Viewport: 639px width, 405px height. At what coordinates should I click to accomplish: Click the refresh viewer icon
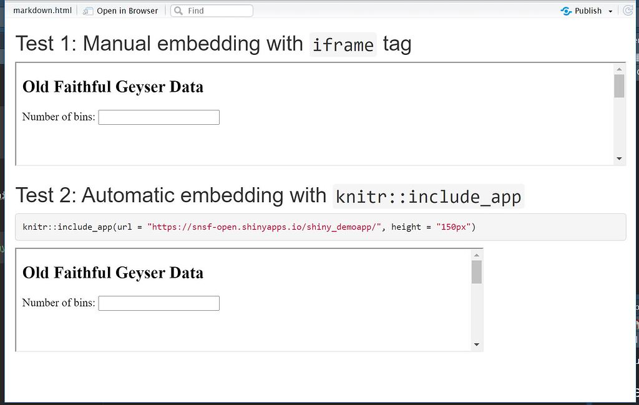628,11
